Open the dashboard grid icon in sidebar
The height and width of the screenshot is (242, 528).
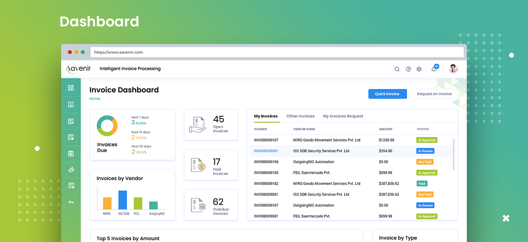click(71, 88)
